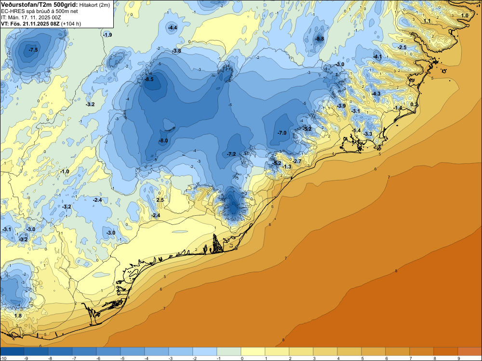Image resolution: width=482 pixels, height=361 pixels.
Task: Click the -4.3 temperature value on the map
Action: 376,94
